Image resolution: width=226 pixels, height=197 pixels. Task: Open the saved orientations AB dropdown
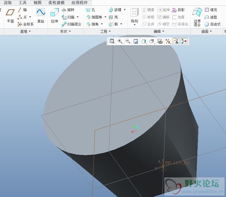point(152,41)
